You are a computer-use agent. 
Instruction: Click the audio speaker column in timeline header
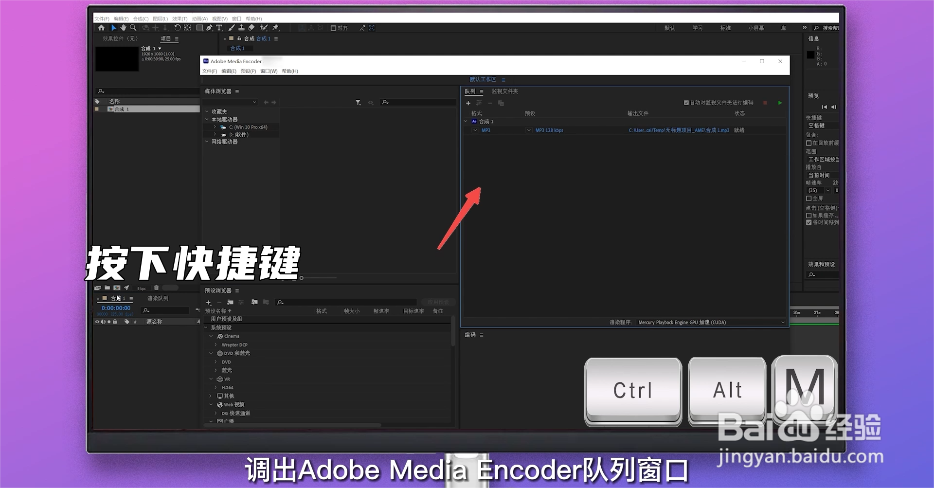(103, 322)
